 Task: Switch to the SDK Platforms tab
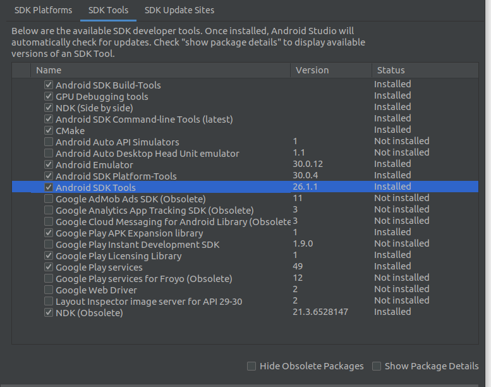click(x=43, y=10)
